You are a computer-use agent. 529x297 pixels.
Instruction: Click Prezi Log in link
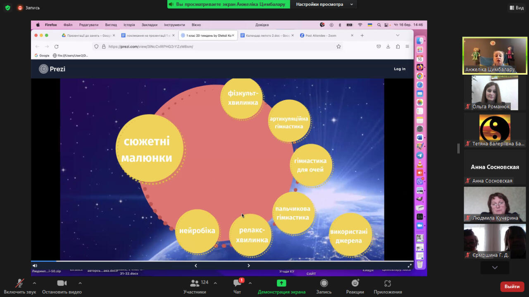click(400, 69)
